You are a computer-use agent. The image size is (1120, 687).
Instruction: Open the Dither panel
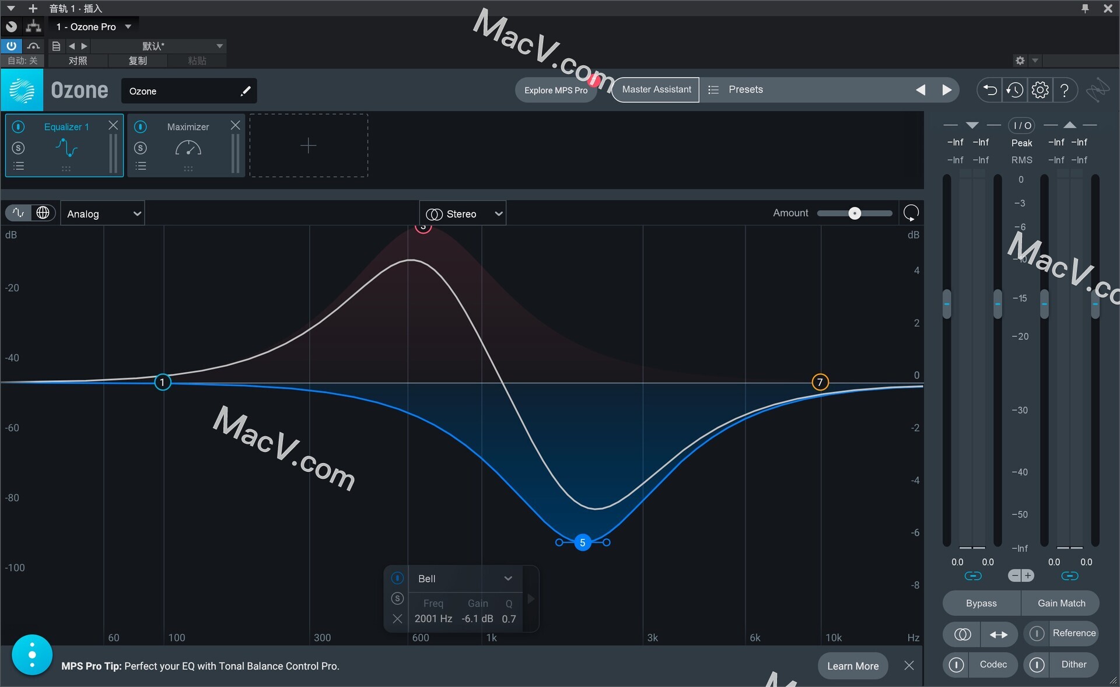click(1074, 664)
